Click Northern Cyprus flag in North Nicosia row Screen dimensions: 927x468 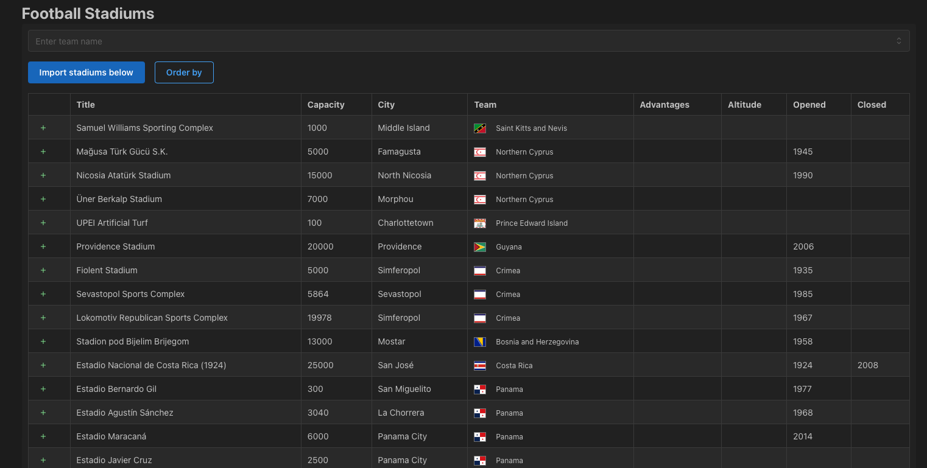coord(480,176)
